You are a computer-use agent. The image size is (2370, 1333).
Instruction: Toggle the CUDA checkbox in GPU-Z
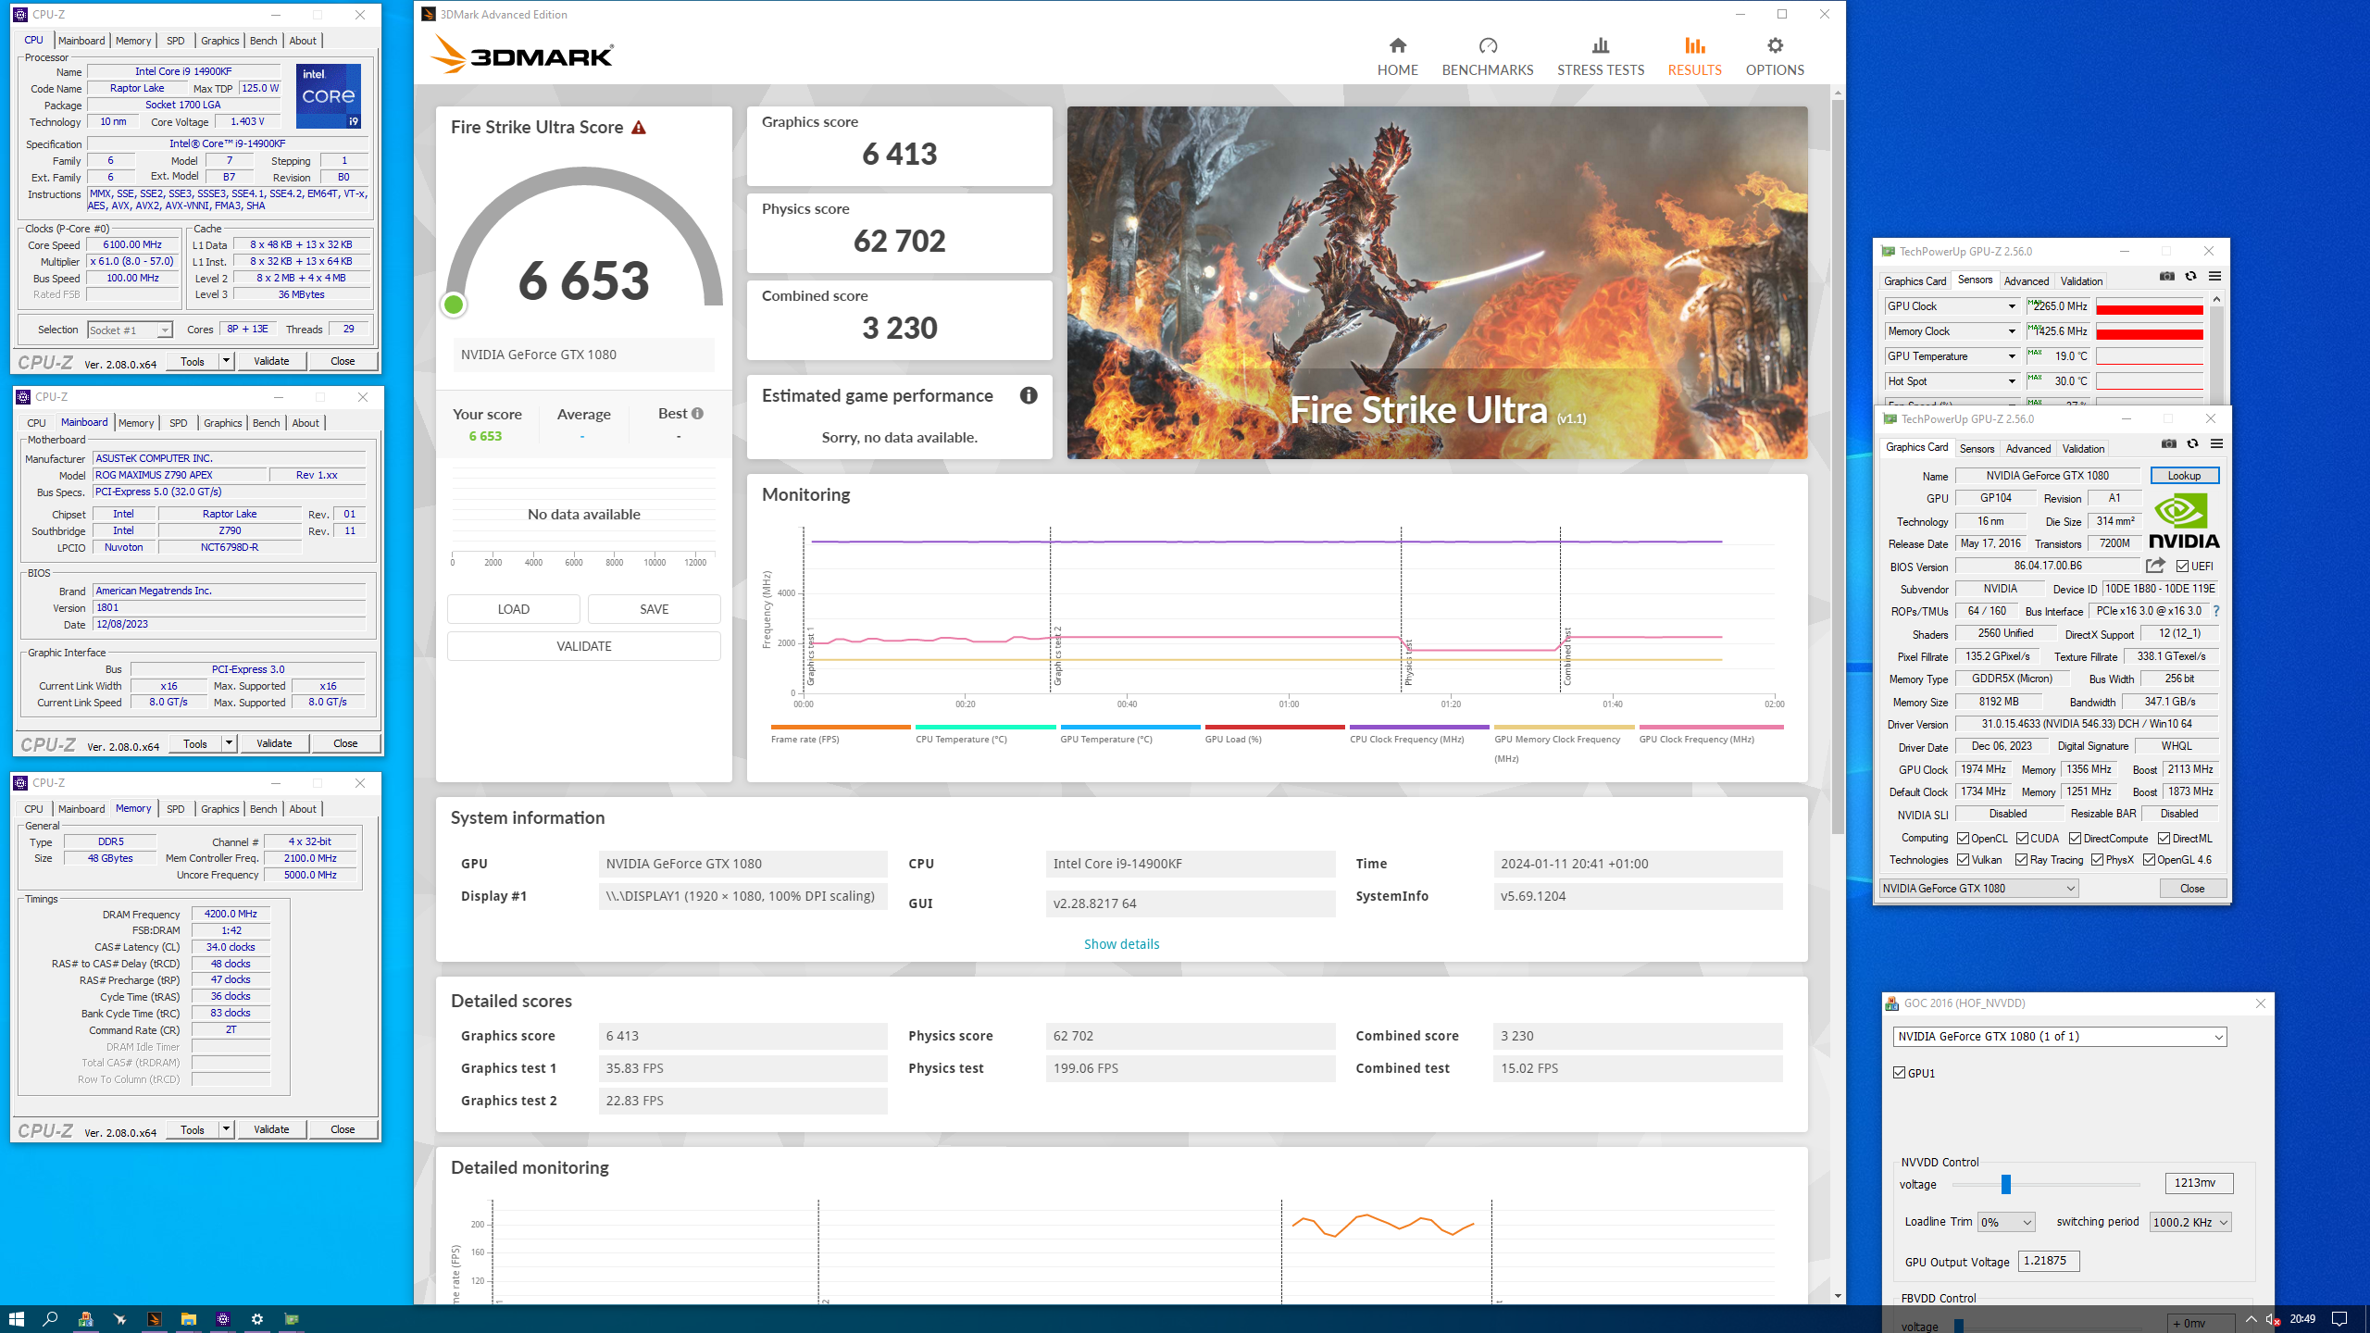click(x=2022, y=839)
